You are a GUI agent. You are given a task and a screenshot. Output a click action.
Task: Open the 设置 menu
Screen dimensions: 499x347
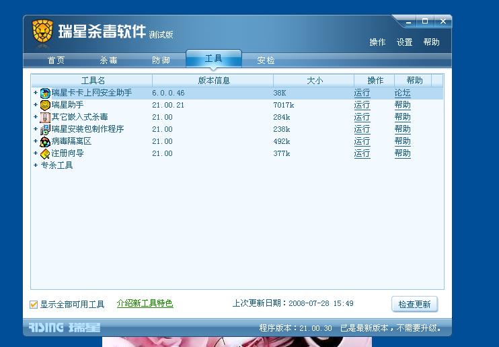[404, 42]
